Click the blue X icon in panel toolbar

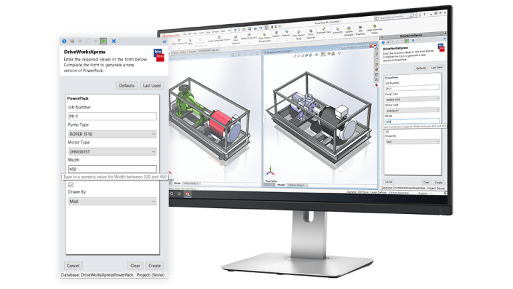(114, 41)
